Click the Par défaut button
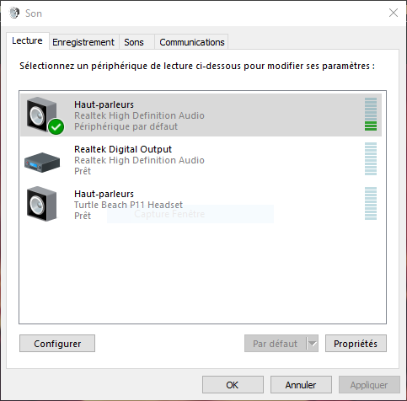Image resolution: width=407 pixels, height=401 pixels. 276,344
